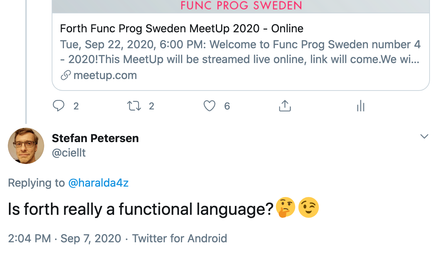Image resolution: width=437 pixels, height=256 pixels.
Task: Click the FUNC PROG SWEDEN banner image
Action: tap(241, 6)
